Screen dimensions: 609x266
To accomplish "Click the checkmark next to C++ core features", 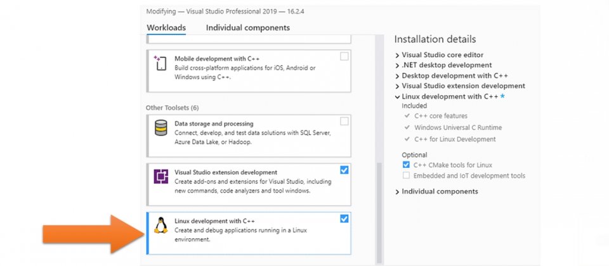I will pos(407,115).
